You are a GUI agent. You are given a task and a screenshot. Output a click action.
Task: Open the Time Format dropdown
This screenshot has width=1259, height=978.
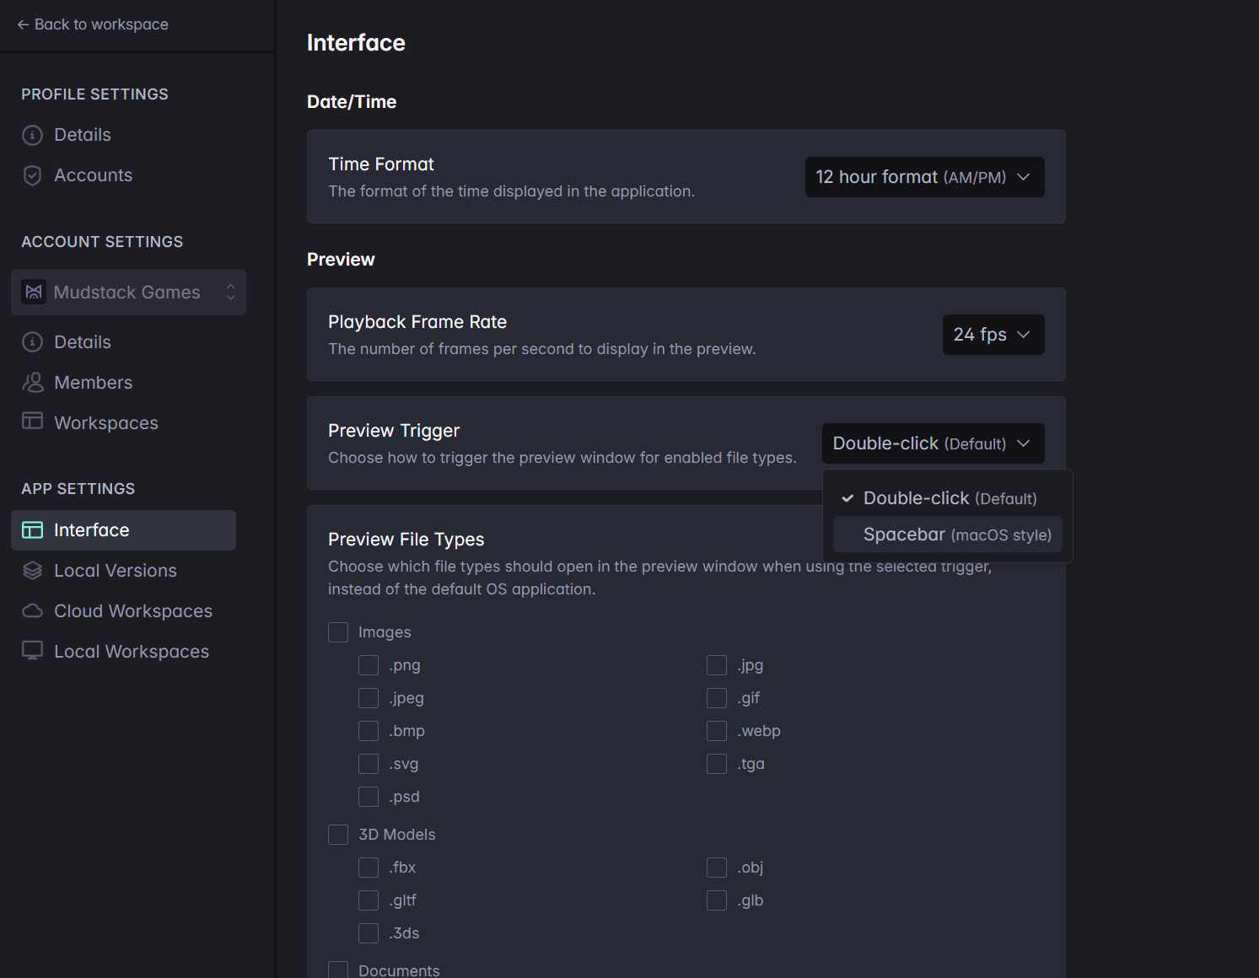(923, 177)
